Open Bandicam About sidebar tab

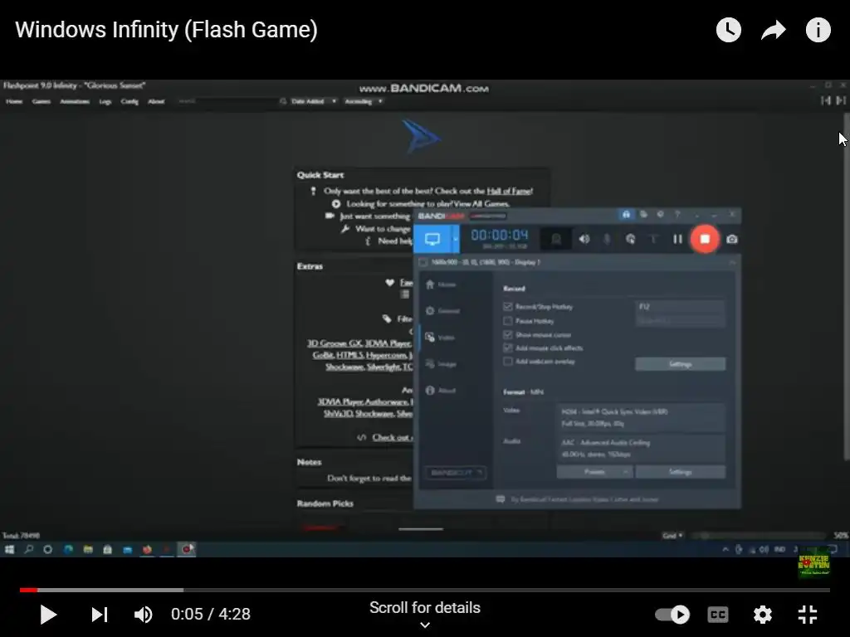tap(441, 391)
